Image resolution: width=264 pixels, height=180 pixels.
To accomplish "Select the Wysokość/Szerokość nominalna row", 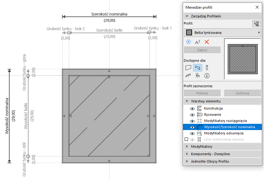I will (x=222, y=127).
